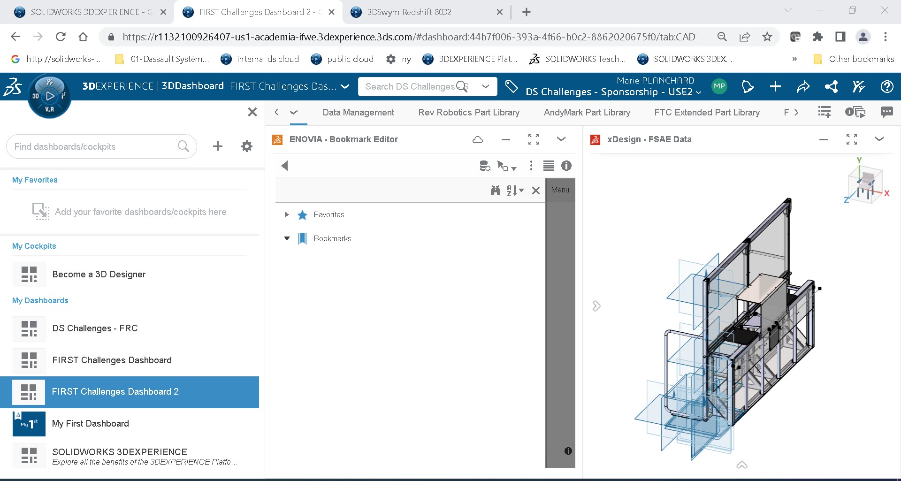
Task: Minimize the ENOVIA Bookmark Editor widget
Action: click(x=505, y=139)
